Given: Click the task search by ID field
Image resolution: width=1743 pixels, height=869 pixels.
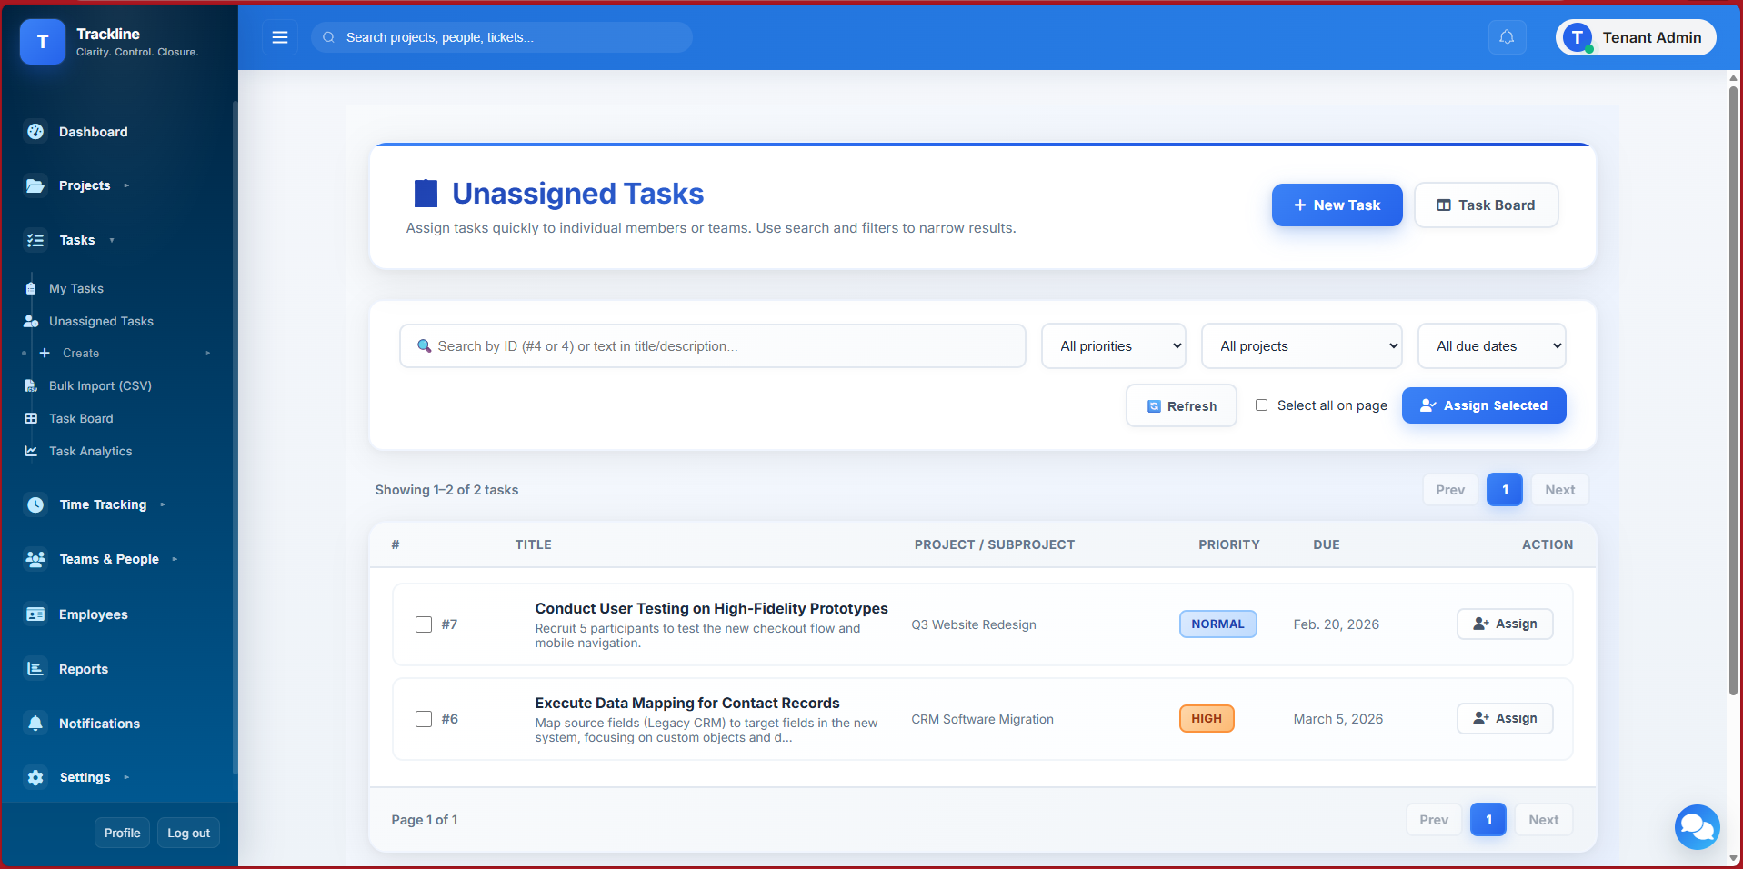Looking at the screenshot, I should pos(713,346).
